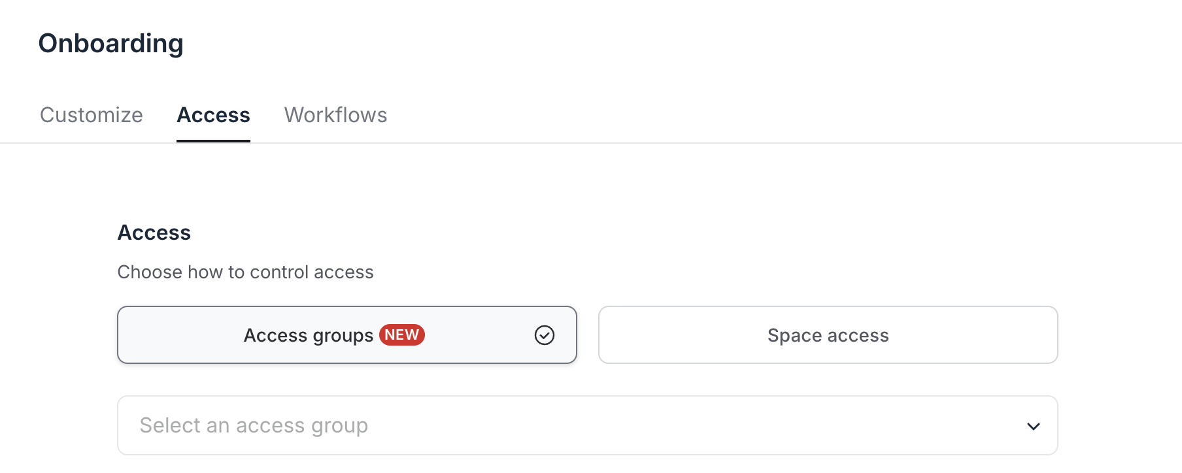Select the Access tab
Image resolution: width=1182 pixels, height=473 pixels.
(x=213, y=115)
